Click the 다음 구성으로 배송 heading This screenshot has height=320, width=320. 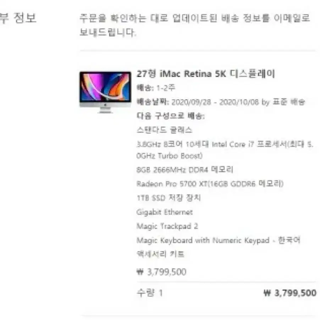pos(171,116)
